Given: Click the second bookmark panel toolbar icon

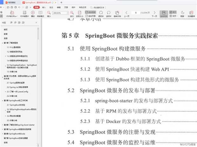Looking at the screenshot, I should [15, 23].
